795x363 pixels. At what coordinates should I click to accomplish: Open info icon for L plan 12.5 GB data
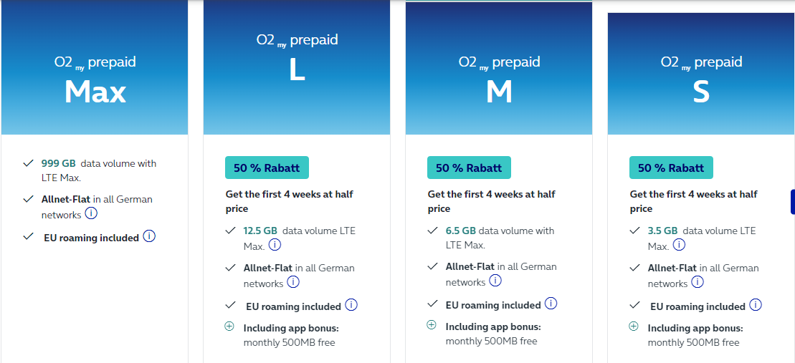[275, 245]
